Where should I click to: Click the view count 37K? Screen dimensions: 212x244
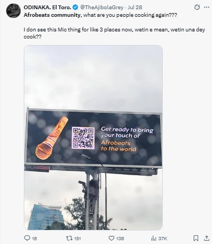tap(162, 239)
